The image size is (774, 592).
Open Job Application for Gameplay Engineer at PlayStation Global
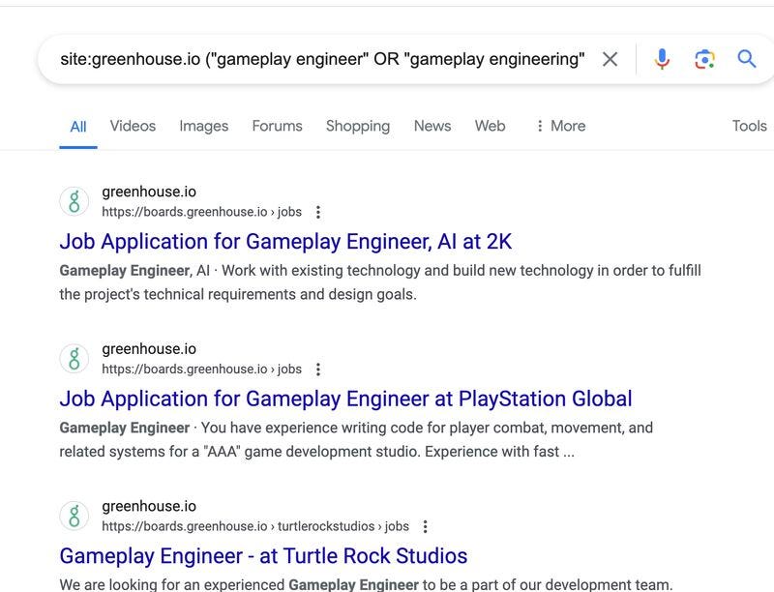pos(345,400)
